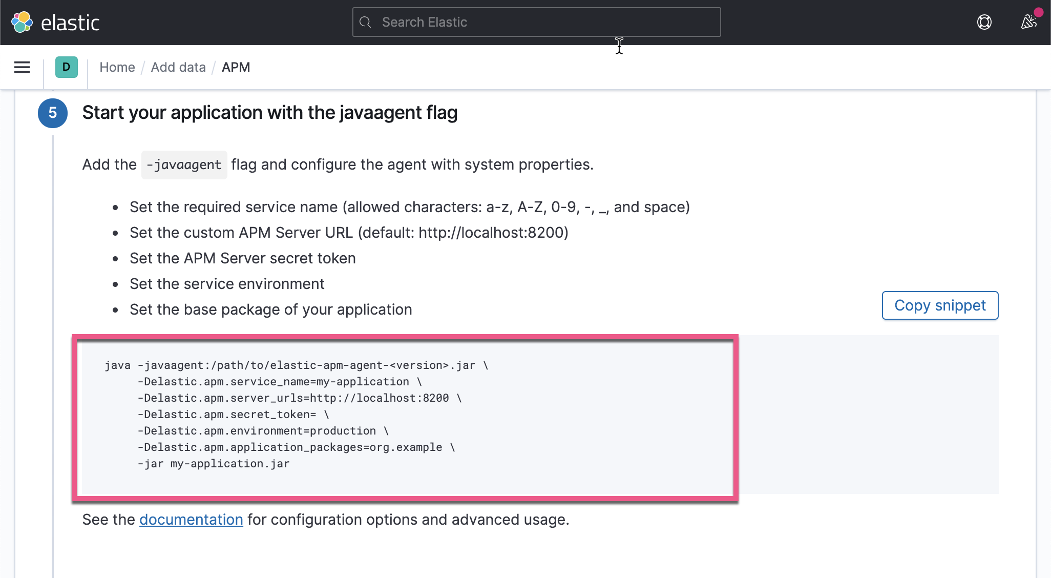This screenshot has width=1051, height=578.
Task: Click the Start your application heading
Action: 270,112
